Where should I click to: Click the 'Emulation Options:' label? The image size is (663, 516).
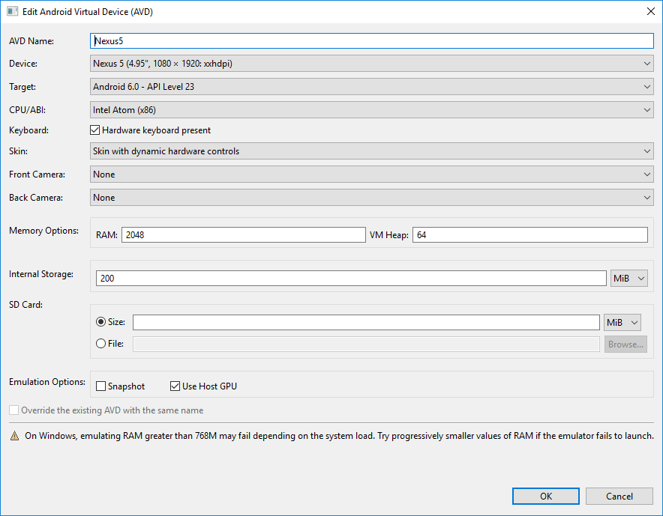point(47,382)
